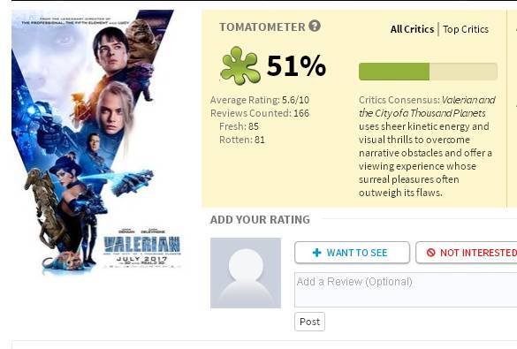
Task: Switch to the All Critics tab
Action: point(412,29)
